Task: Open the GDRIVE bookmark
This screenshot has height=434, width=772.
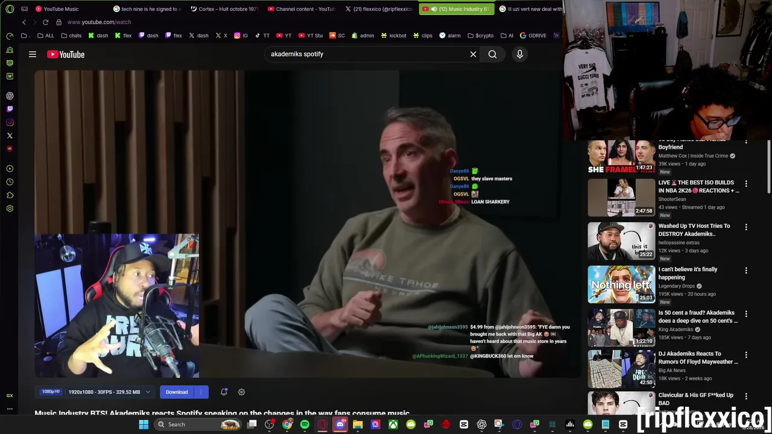Action: point(533,36)
